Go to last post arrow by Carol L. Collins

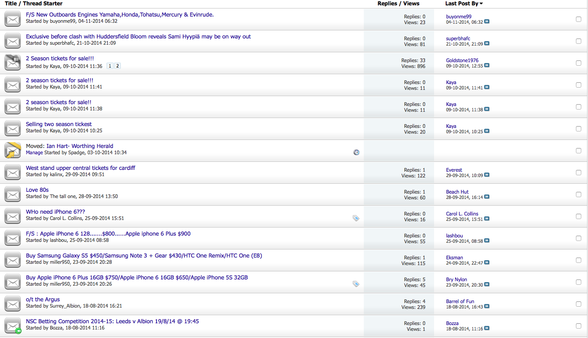(x=487, y=219)
